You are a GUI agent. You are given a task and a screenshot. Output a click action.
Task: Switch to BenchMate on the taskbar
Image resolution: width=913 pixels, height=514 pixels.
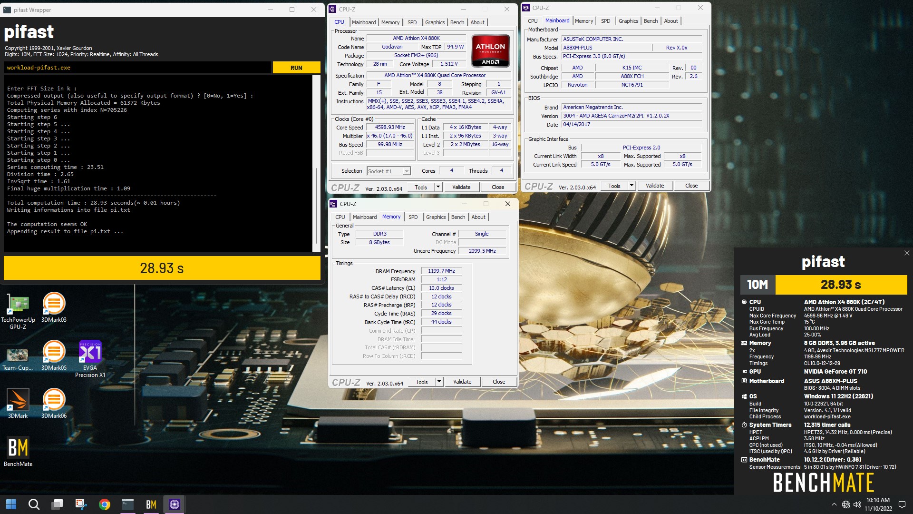(x=151, y=504)
